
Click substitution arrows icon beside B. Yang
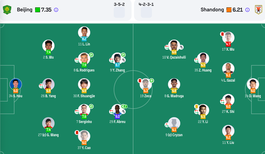click(x=41, y=86)
